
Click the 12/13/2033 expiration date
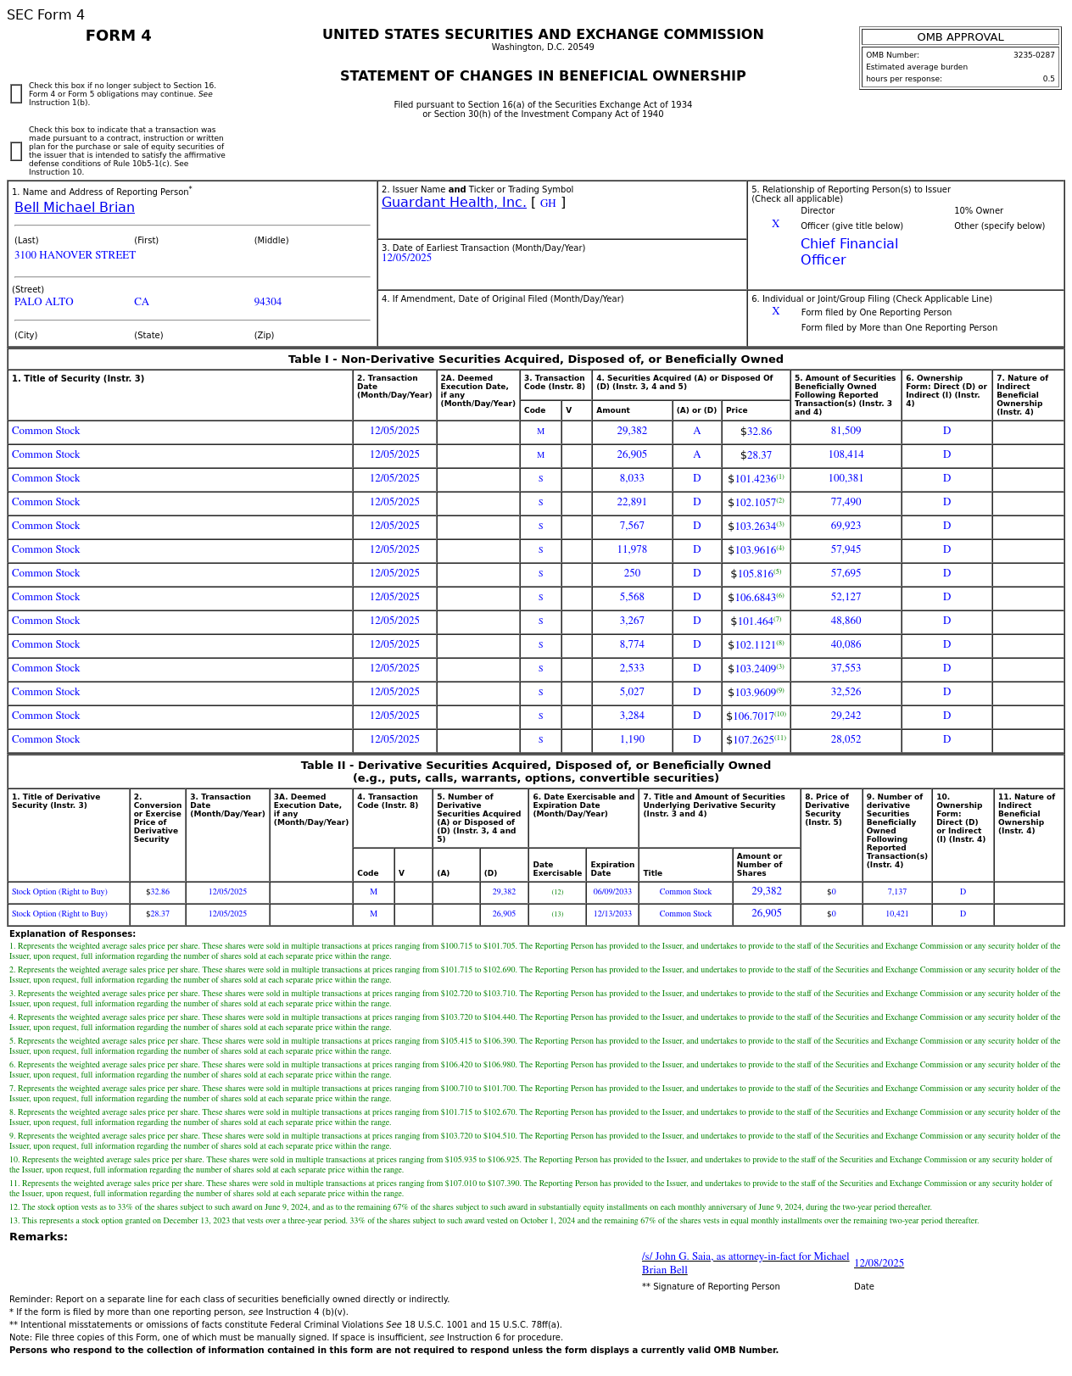(612, 915)
